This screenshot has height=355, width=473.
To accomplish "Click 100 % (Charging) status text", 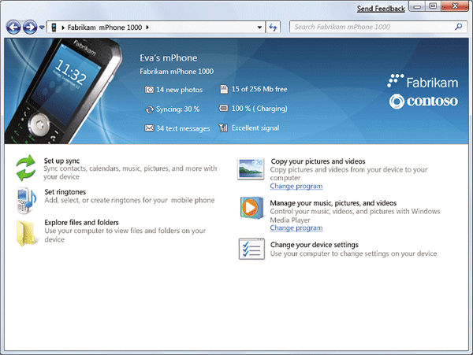I will (x=259, y=109).
